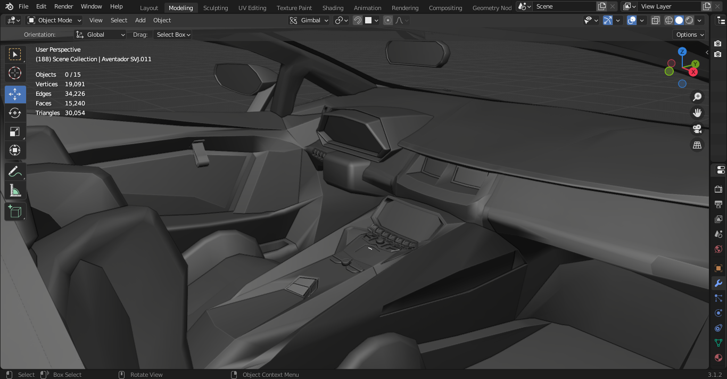Open the View Layer properties tab

(x=718, y=219)
